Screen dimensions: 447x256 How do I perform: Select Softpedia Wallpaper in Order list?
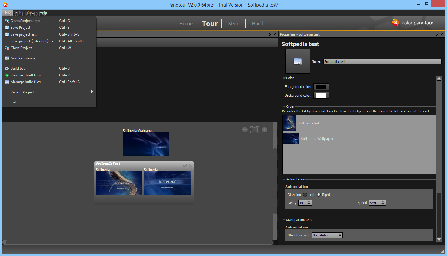[x=359, y=139]
